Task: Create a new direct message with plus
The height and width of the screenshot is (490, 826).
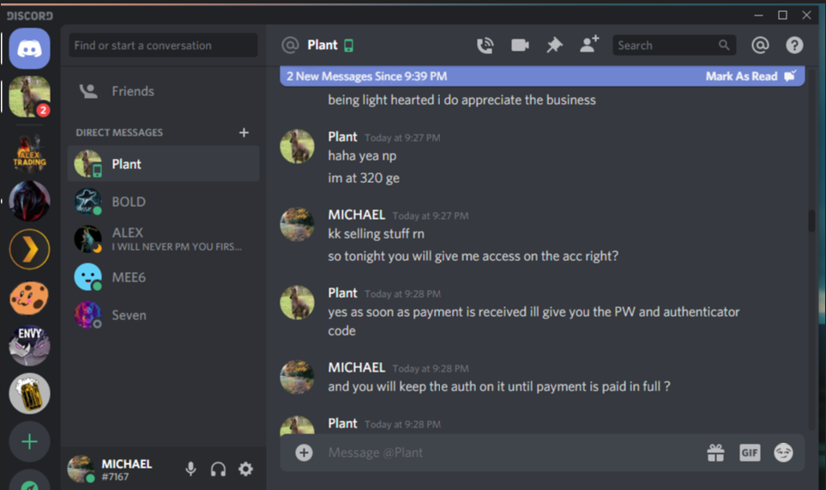Action: click(244, 133)
